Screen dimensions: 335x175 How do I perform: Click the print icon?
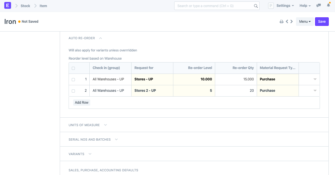click(281, 22)
